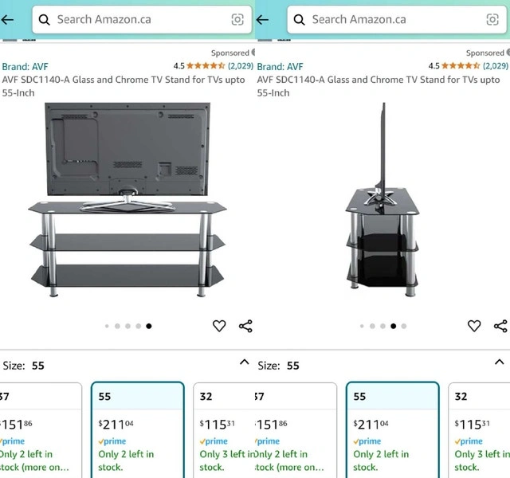The image size is (510, 478).
Task: Collapse the Size section on left screen
Action: [x=244, y=362]
